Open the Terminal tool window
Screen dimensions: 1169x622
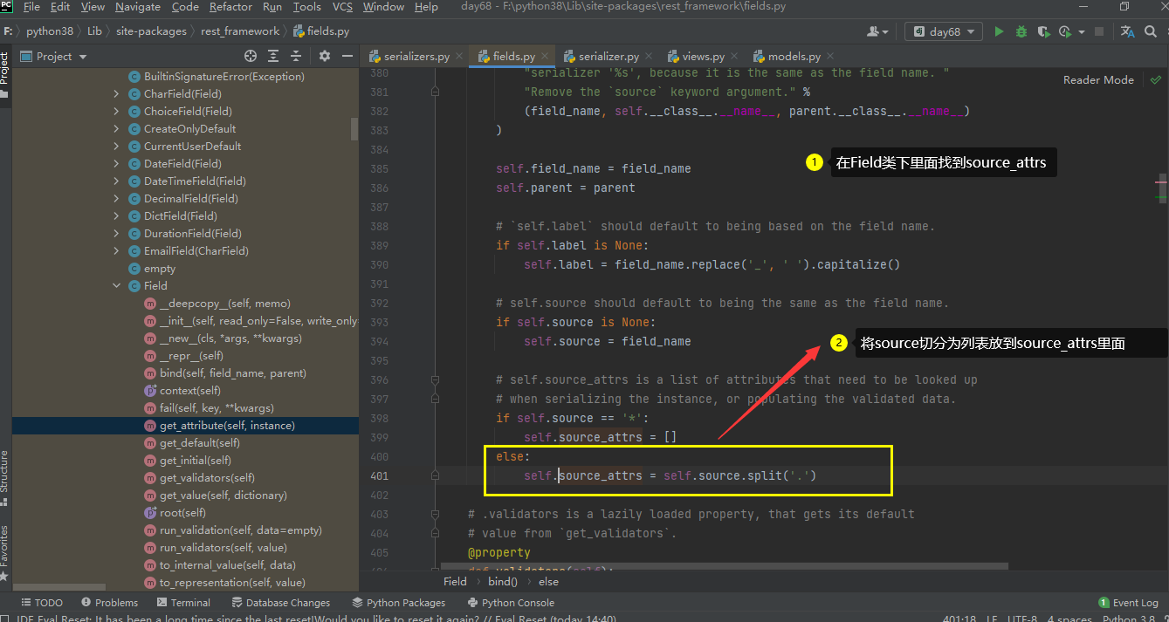pyautogui.click(x=183, y=603)
